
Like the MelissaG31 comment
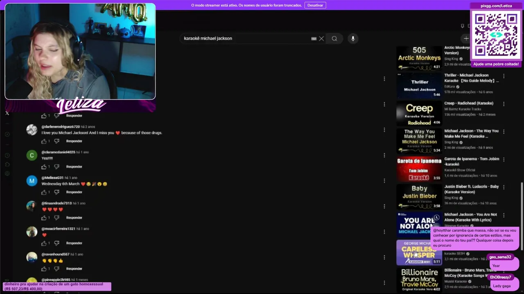click(x=44, y=192)
